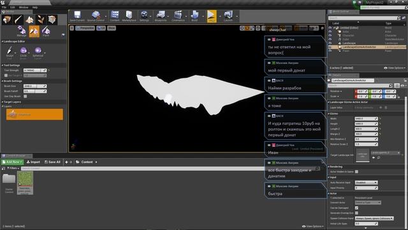The image size is (408, 230).
Task: Open the Help menu
Action: pyautogui.click(x=34, y=7)
